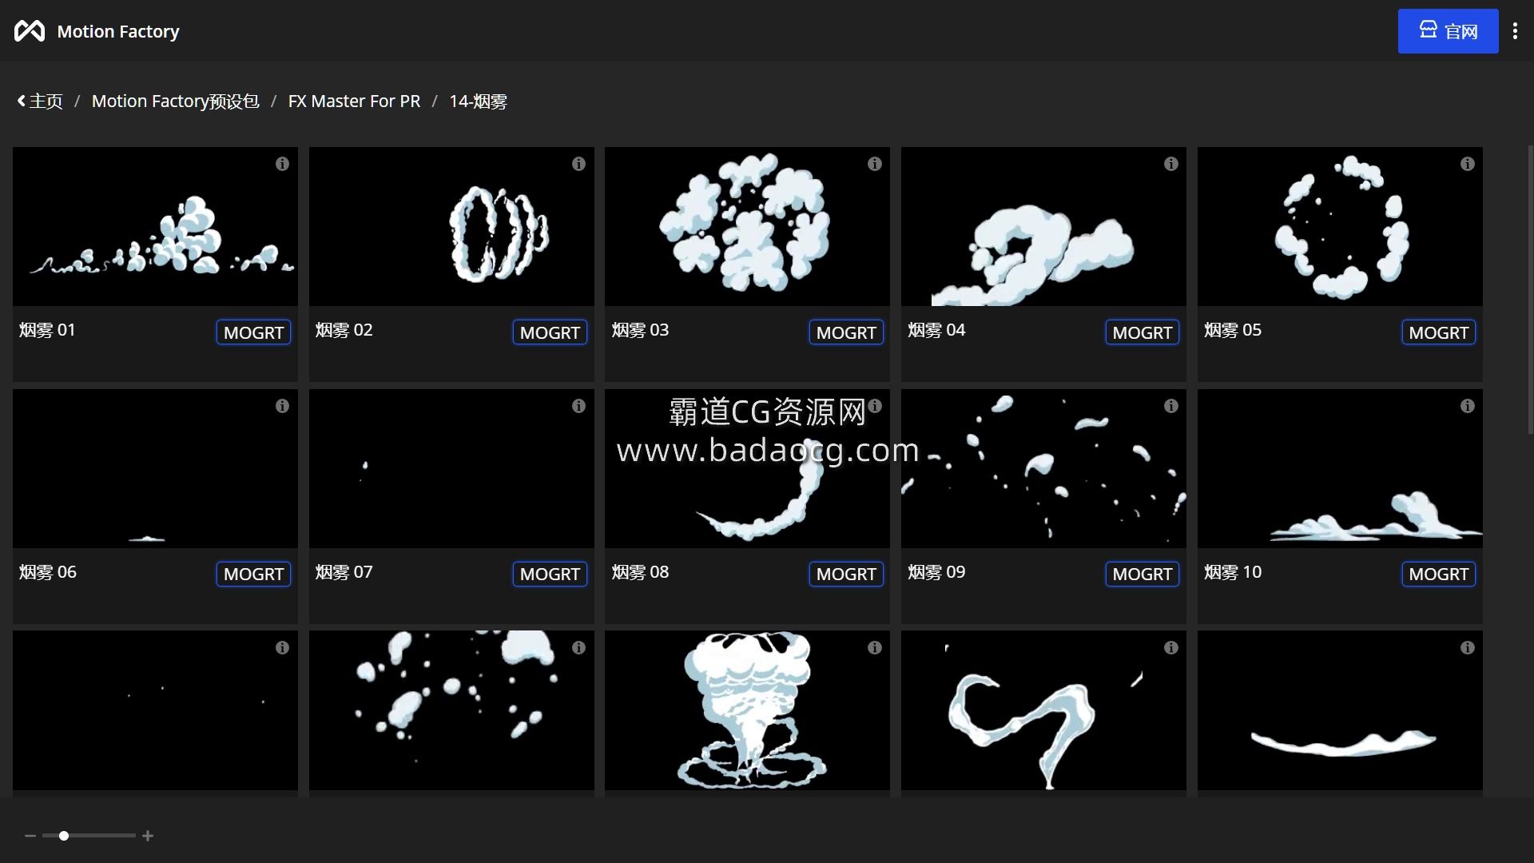The image size is (1534, 863).
Task: Click the Motion Factory logo icon
Action: (x=30, y=31)
